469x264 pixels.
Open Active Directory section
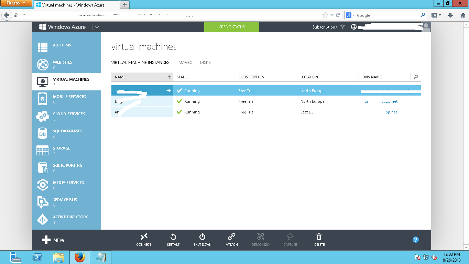(x=67, y=219)
